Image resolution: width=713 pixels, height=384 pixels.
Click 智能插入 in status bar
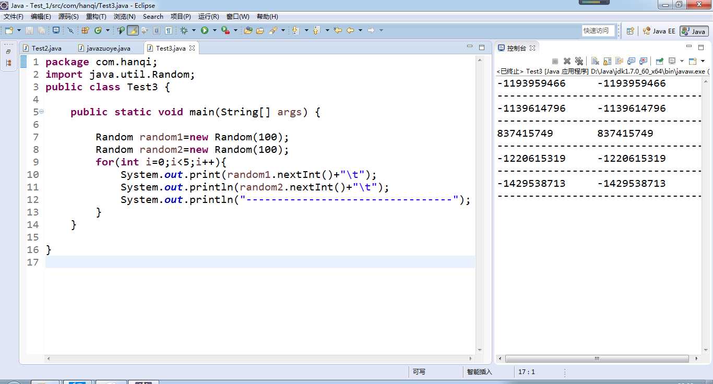(x=479, y=372)
